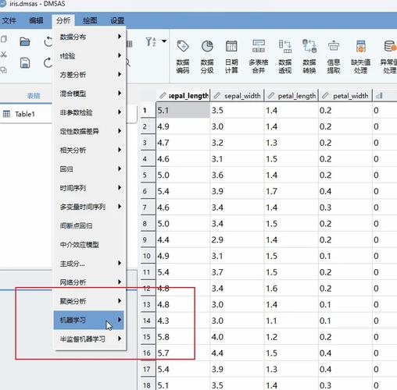Open the 多表格合并 merge tool

(x=259, y=57)
